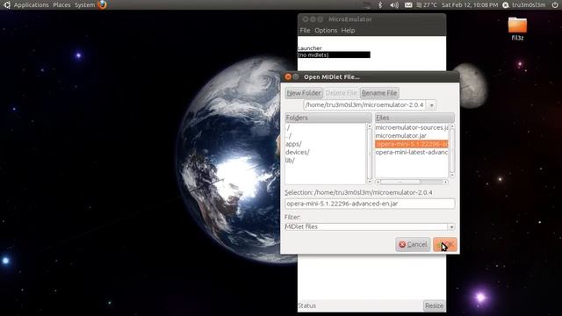
Task: Open MicroEmulator Help menu
Action: (x=348, y=31)
